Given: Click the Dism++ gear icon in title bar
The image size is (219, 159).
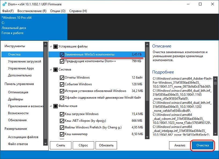Looking at the screenshot, I should tap(5, 4).
